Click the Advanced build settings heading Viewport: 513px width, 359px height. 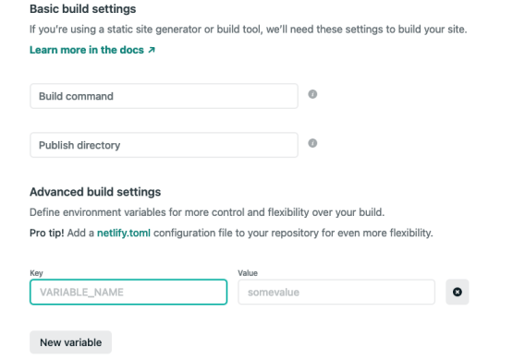[x=95, y=192]
